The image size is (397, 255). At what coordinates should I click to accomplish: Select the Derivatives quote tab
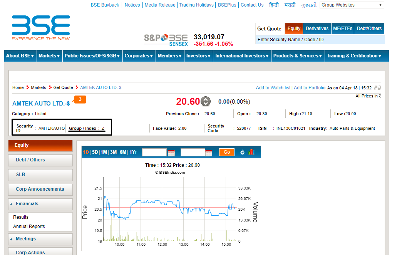click(317, 29)
